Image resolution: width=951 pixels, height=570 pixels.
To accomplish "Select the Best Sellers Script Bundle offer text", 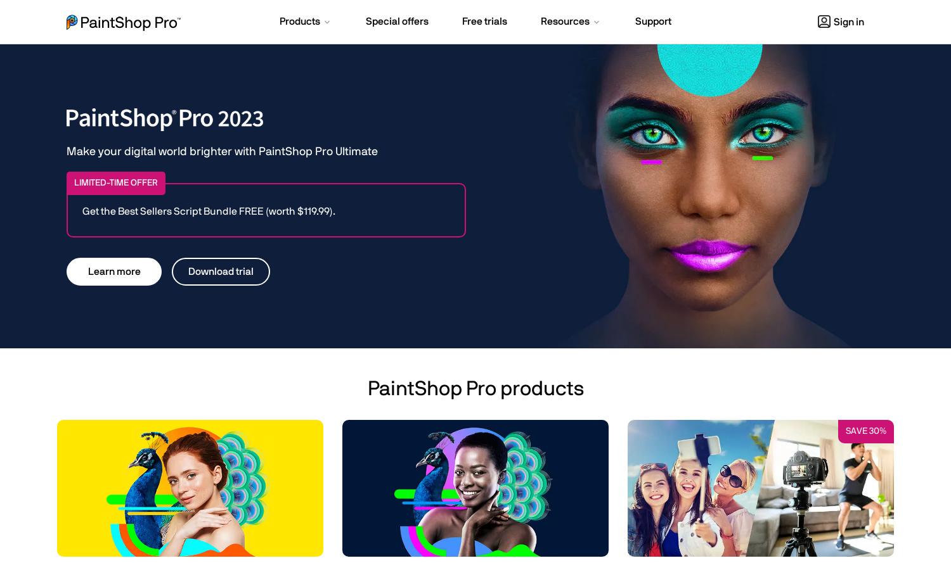I will click(209, 212).
